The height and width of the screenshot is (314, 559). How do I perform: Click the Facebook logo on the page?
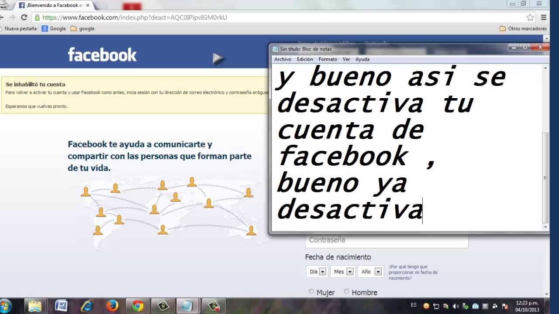pyautogui.click(x=102, y=55)
